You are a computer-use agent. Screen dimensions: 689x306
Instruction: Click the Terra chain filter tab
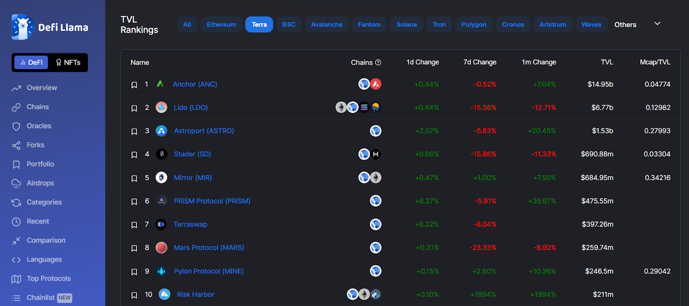259,24
